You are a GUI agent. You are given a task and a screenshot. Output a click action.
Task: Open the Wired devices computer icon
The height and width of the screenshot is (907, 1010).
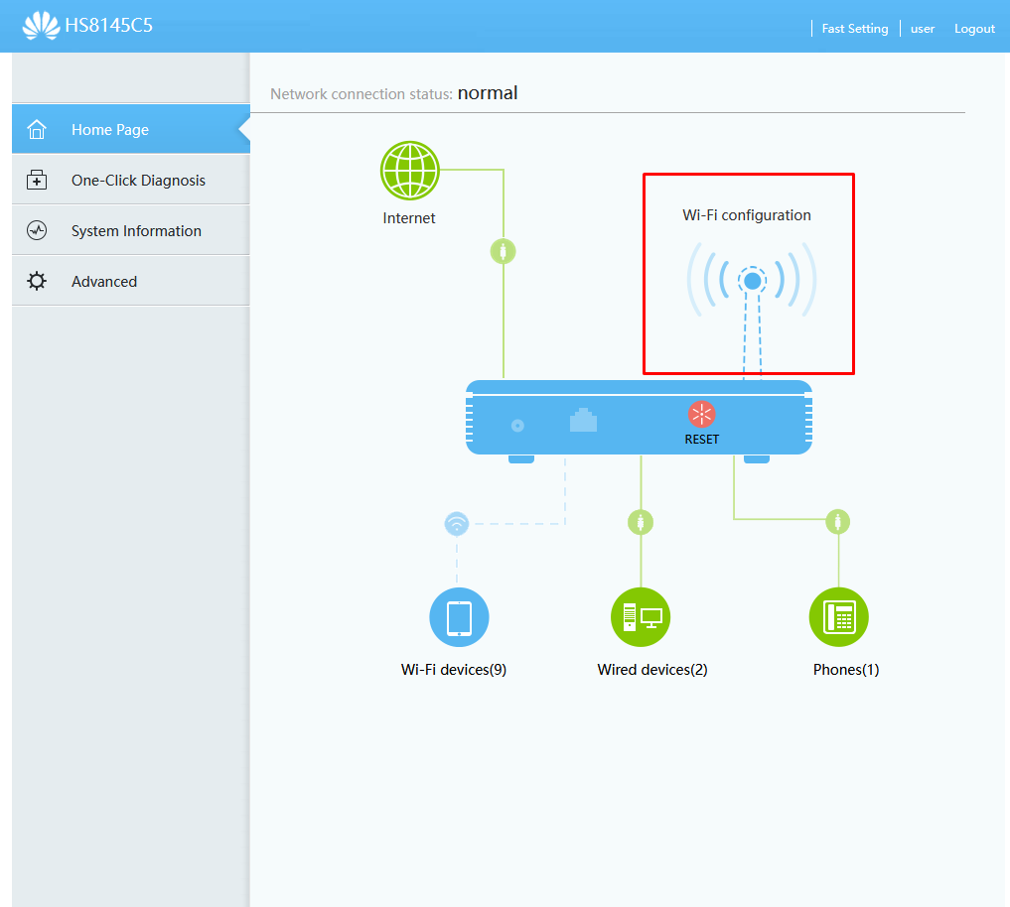click(641, 617)
